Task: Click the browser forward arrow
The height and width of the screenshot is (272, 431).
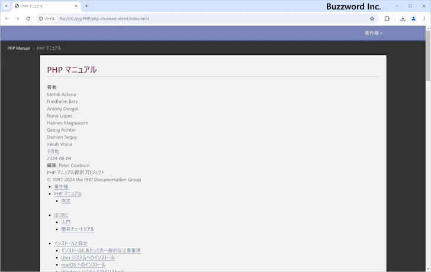Action: pos(17,19)
